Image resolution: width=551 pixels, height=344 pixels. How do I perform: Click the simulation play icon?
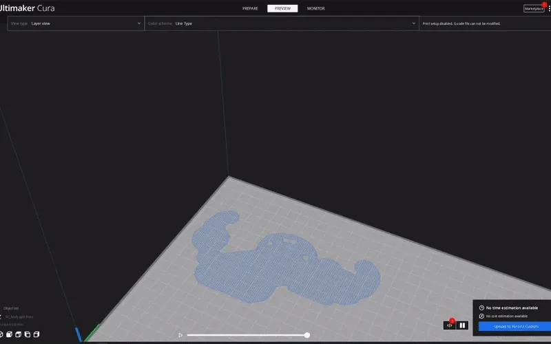(180, 335)
